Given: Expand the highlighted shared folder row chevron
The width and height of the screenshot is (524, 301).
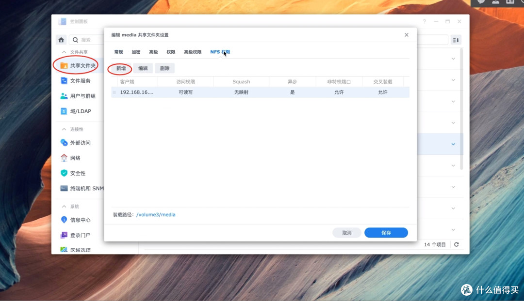Looking at the screenshot, I should tap(453, 144).
